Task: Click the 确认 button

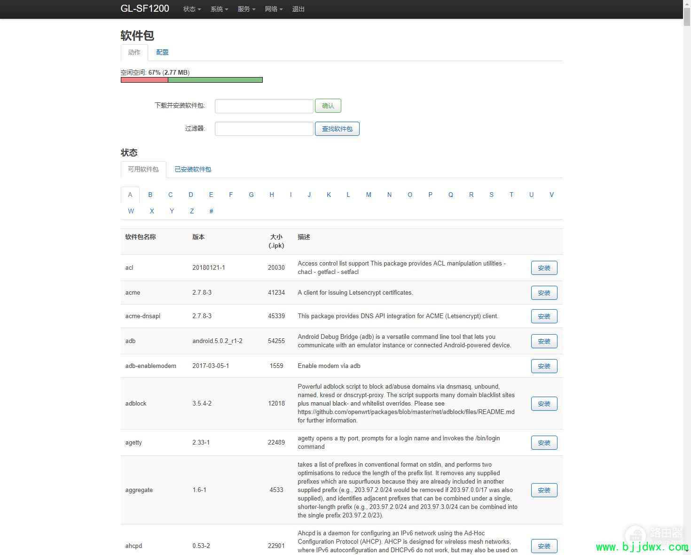Action: (x=328, y=106)
